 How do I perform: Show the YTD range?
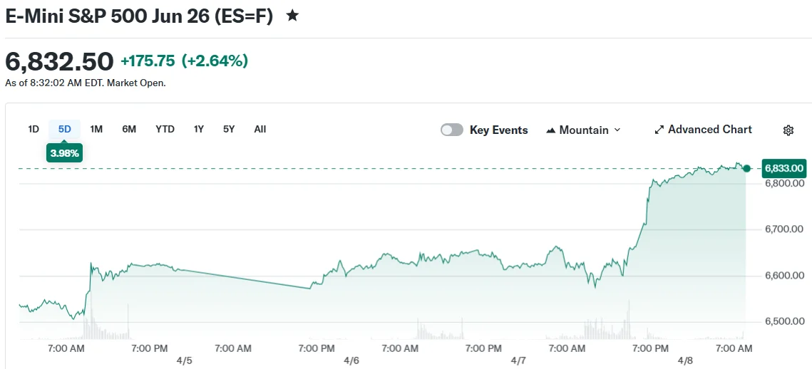[165, 130]
